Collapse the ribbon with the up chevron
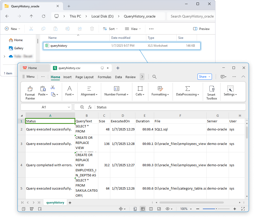Viewport: 254px width, 218px height. click(243, 77)
